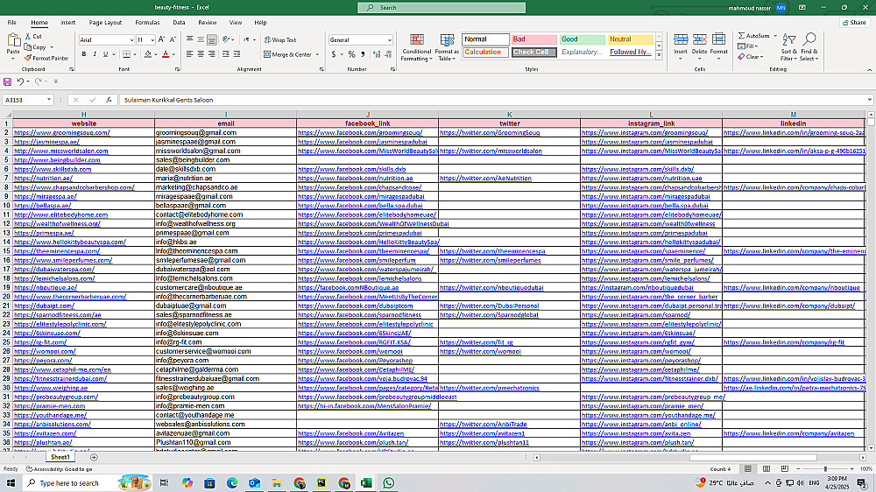Expand the cell Styles gallery
The width and height of the screenshot is (876, 492).
tap(660, 55)
